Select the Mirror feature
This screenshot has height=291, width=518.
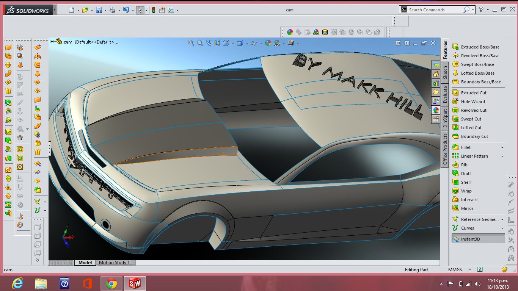[467, 208]
